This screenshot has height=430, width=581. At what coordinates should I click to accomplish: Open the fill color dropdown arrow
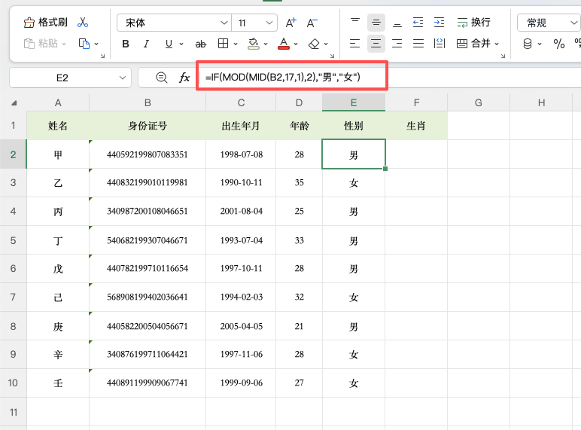(x=266, y=44)
